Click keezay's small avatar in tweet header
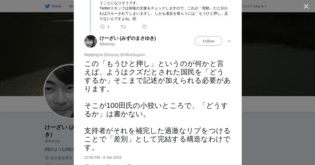 pyautogui.click(x=91, y=41)
